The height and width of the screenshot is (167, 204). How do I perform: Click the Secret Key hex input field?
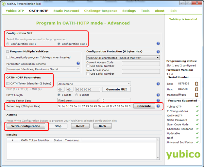coord(94,106)
